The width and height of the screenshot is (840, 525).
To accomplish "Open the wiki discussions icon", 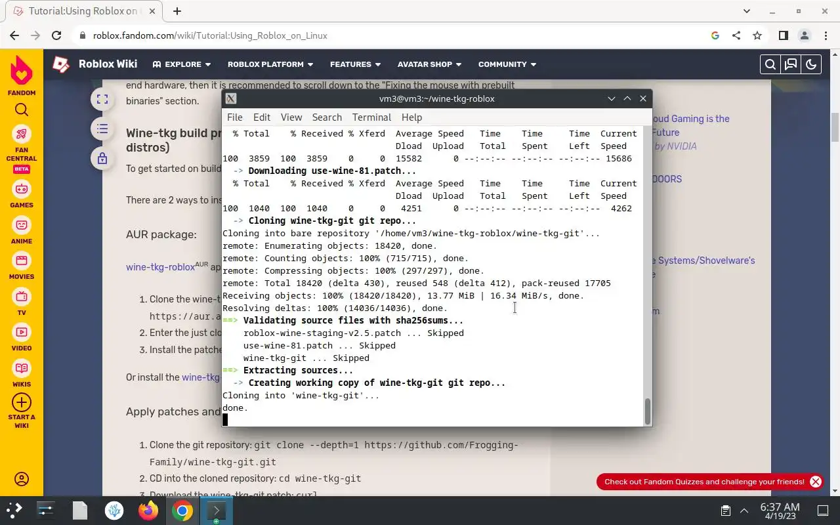I will 791,64.
